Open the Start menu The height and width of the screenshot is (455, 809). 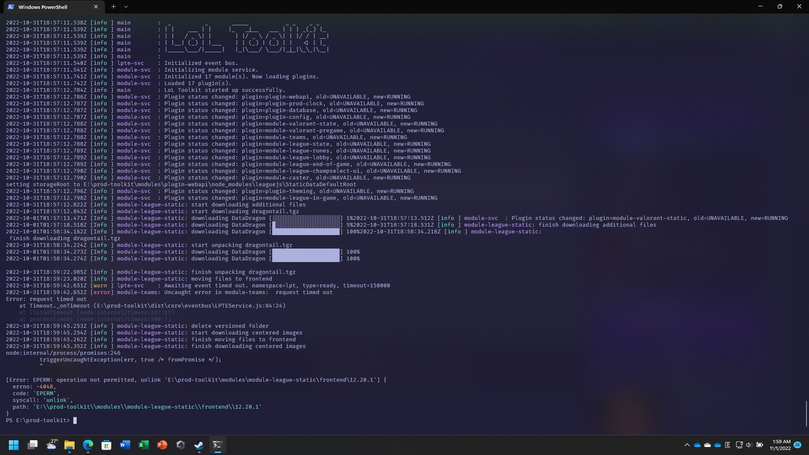click(13, 445)
